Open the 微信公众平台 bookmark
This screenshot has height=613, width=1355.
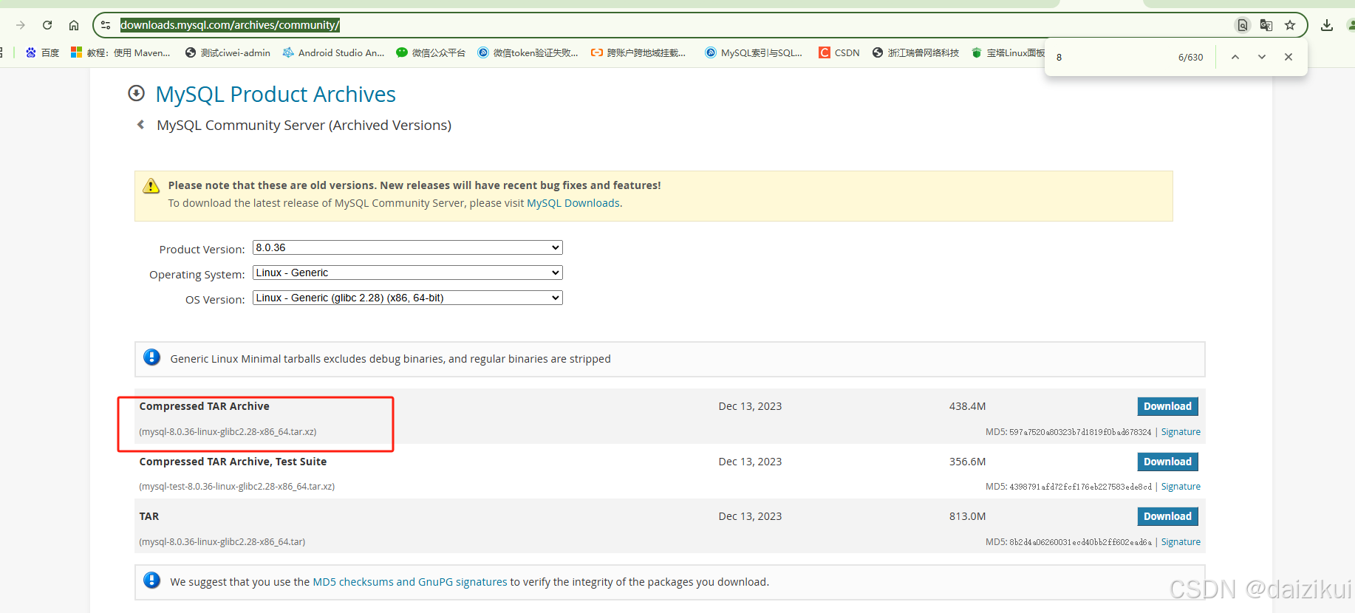(x=431, y=52)
